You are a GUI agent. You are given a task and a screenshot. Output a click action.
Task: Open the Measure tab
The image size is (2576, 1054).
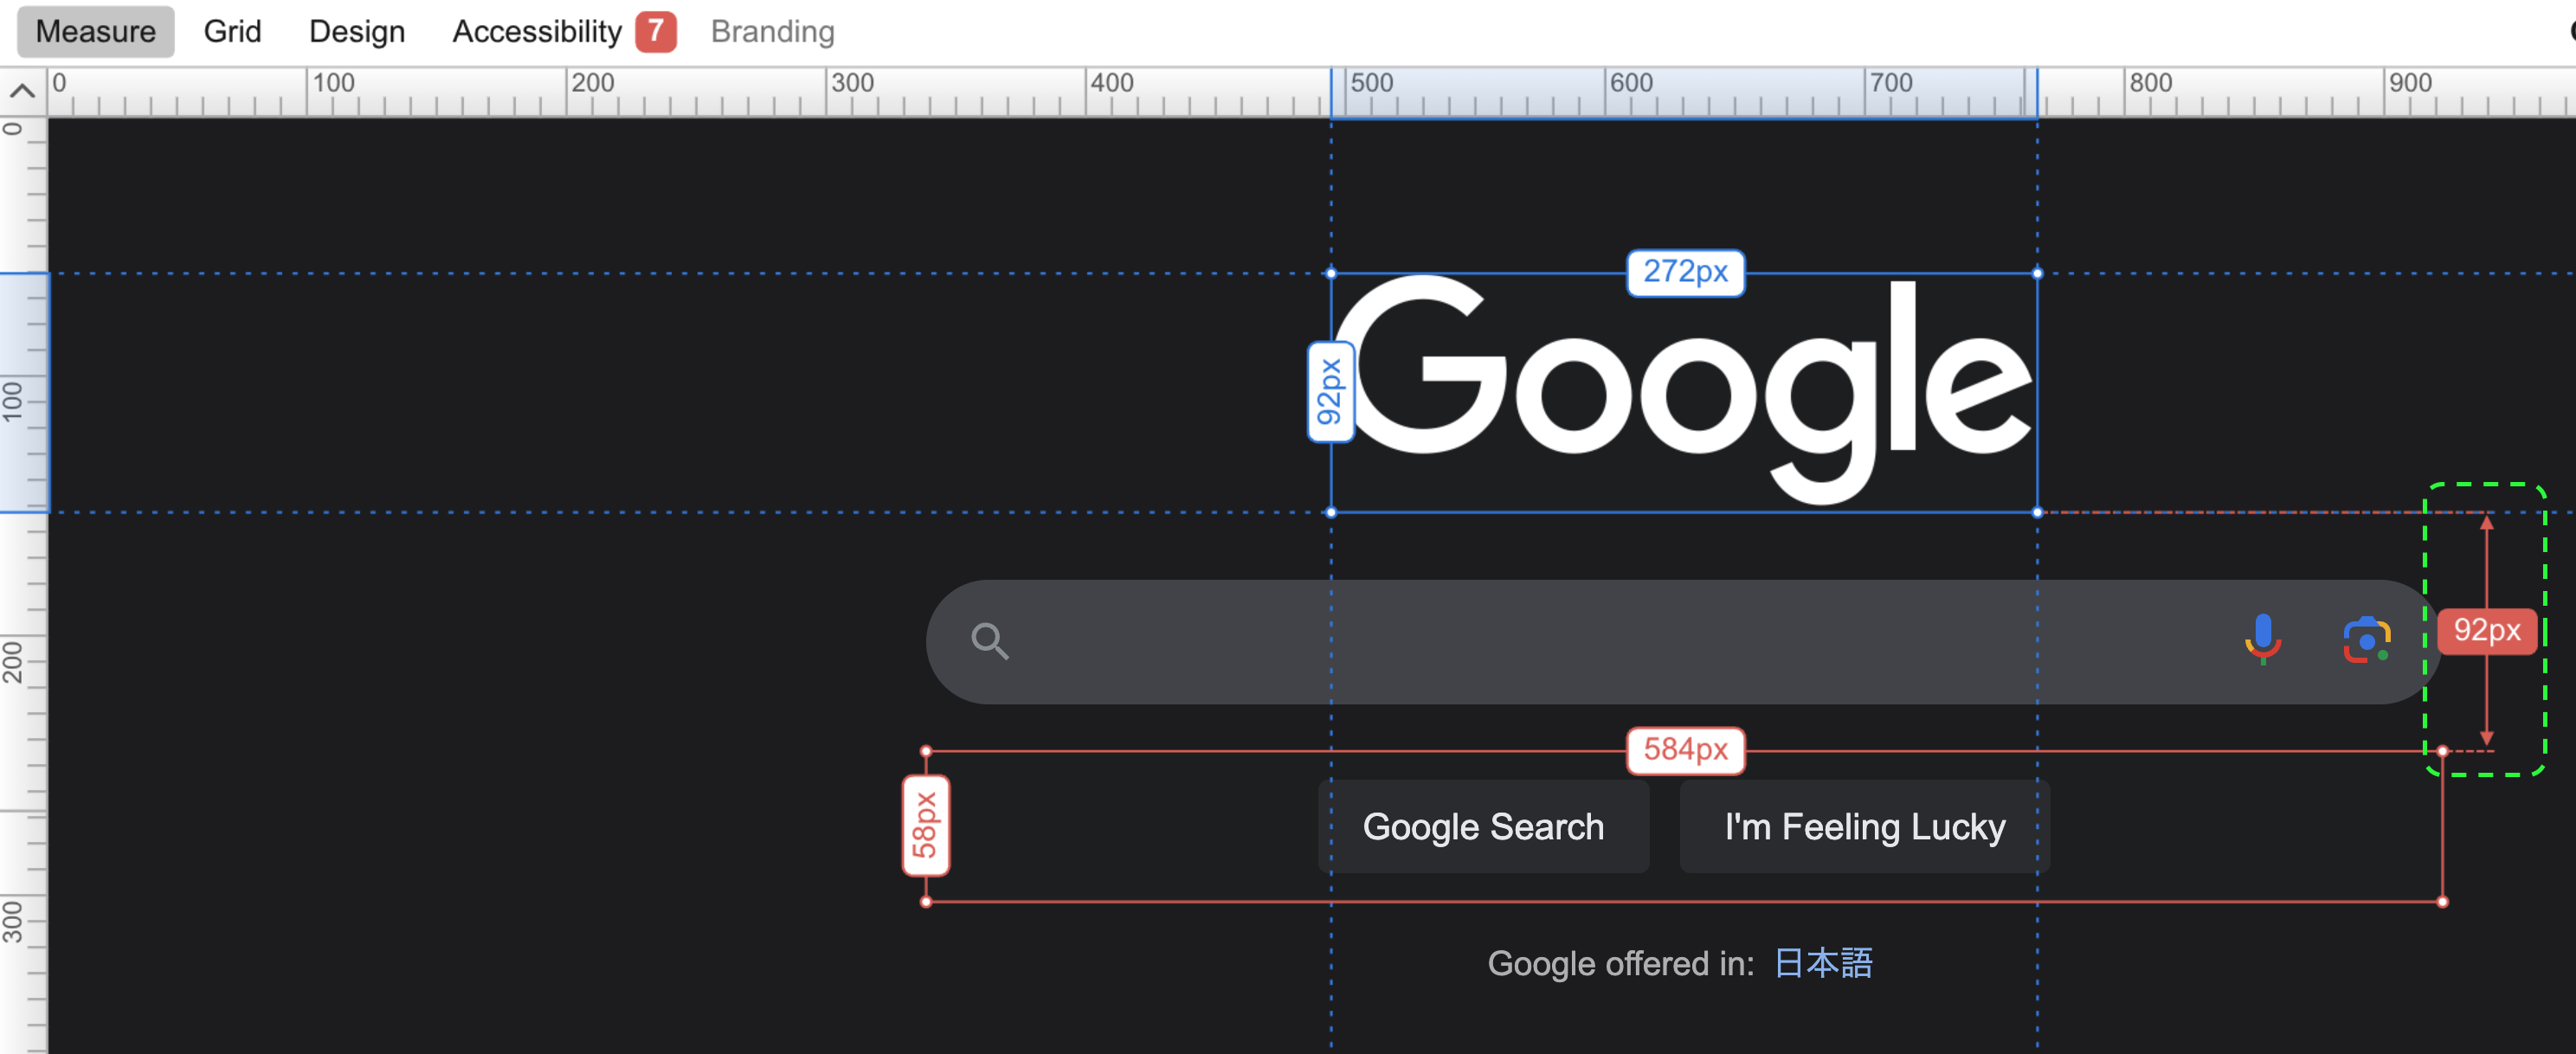point(95,31)
